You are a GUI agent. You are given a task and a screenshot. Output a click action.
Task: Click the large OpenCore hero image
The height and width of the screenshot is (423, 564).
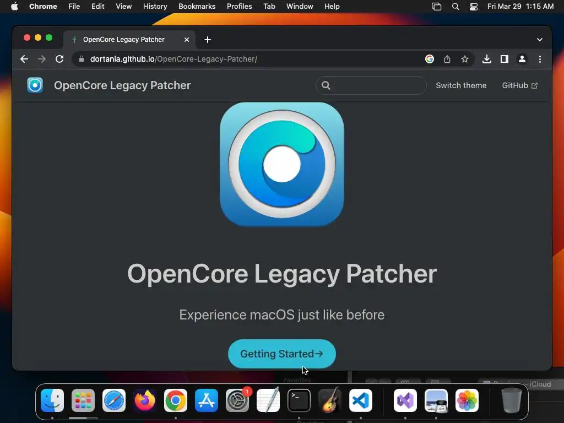pos(282,164)
